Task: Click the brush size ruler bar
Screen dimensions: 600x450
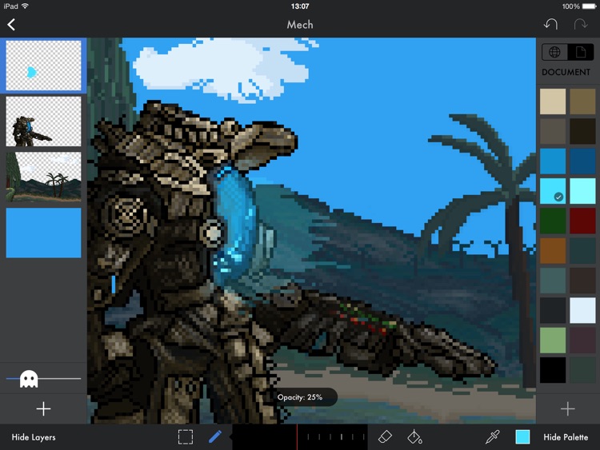Action: 300,436
